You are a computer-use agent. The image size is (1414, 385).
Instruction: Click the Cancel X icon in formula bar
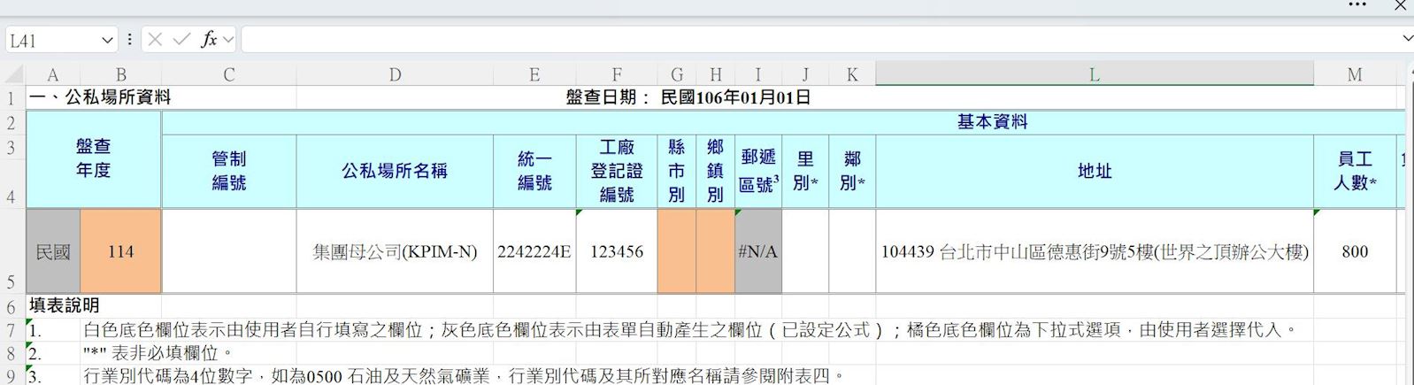[x=155, y=39]
